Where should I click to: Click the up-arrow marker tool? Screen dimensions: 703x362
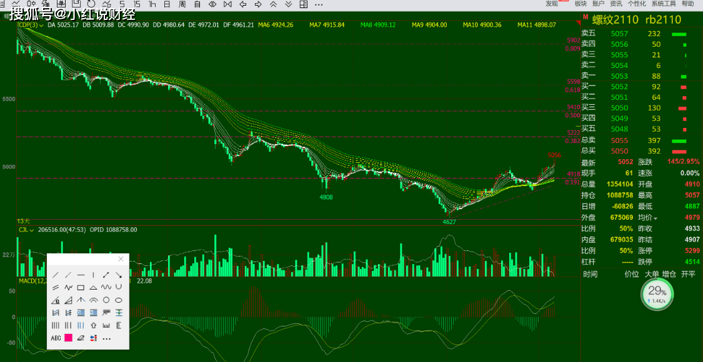point(93,325)
